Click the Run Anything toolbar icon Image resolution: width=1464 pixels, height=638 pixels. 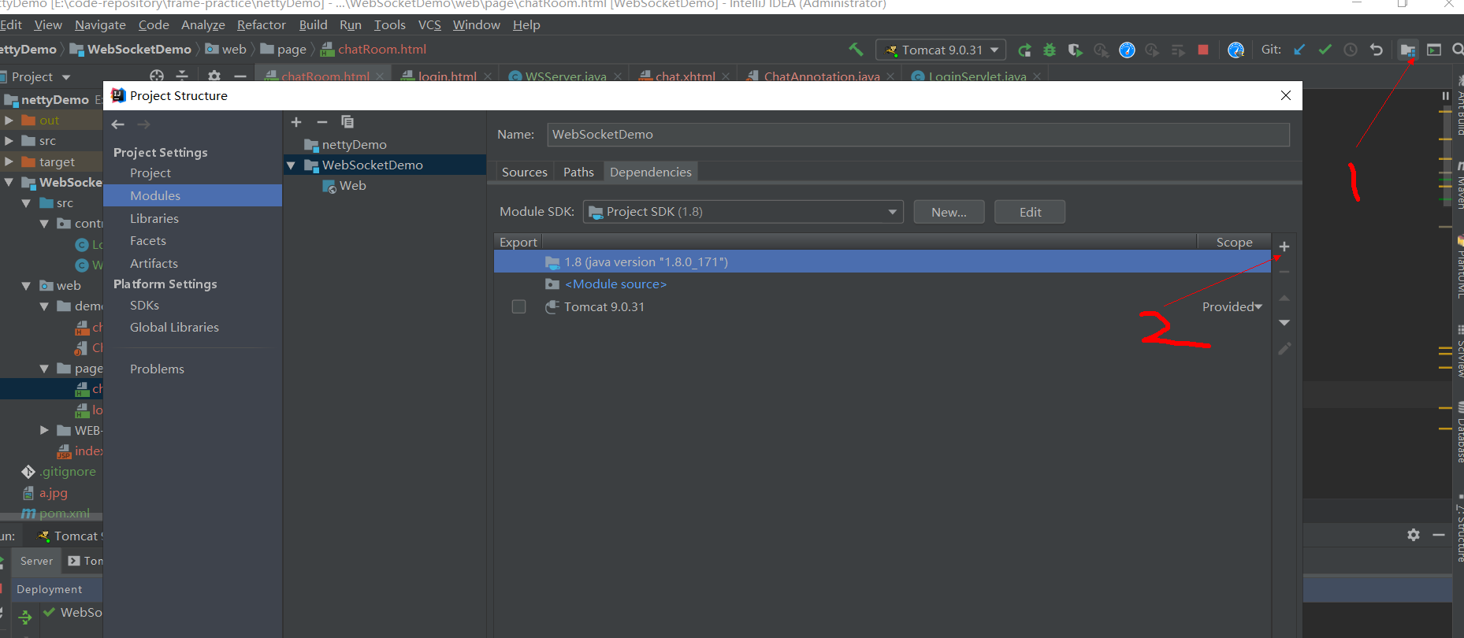(x=1434, y=50)
